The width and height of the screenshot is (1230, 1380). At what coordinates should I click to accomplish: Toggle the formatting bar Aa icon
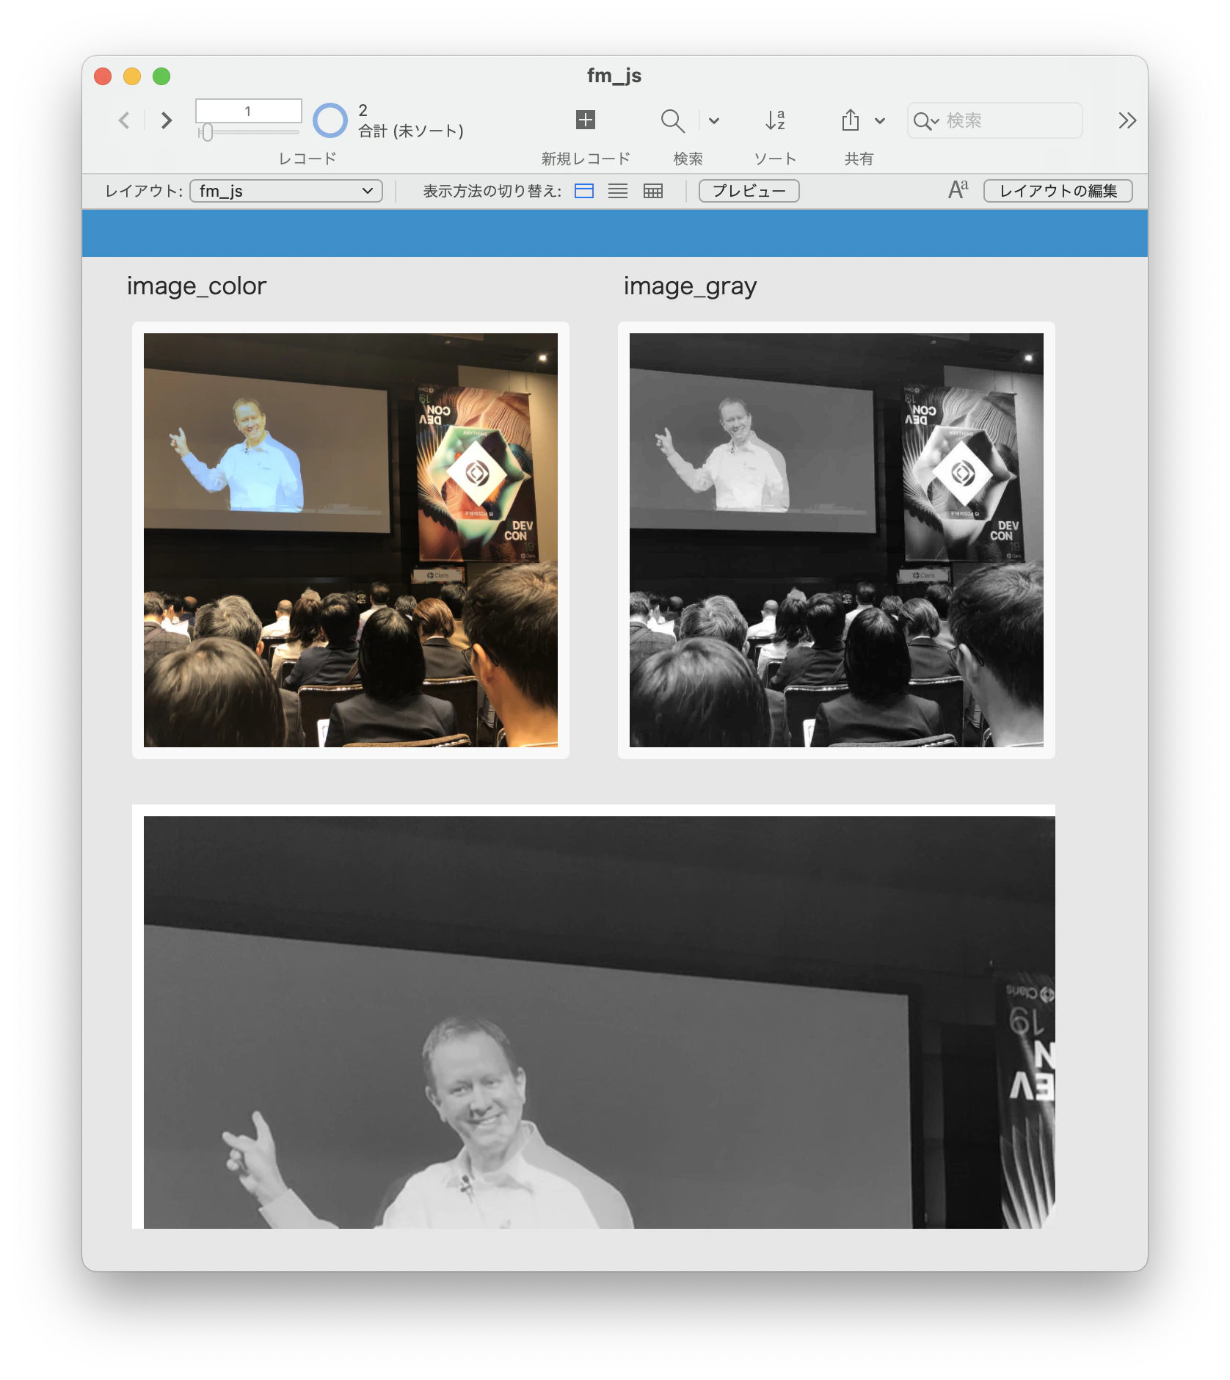tap(958, 190)
